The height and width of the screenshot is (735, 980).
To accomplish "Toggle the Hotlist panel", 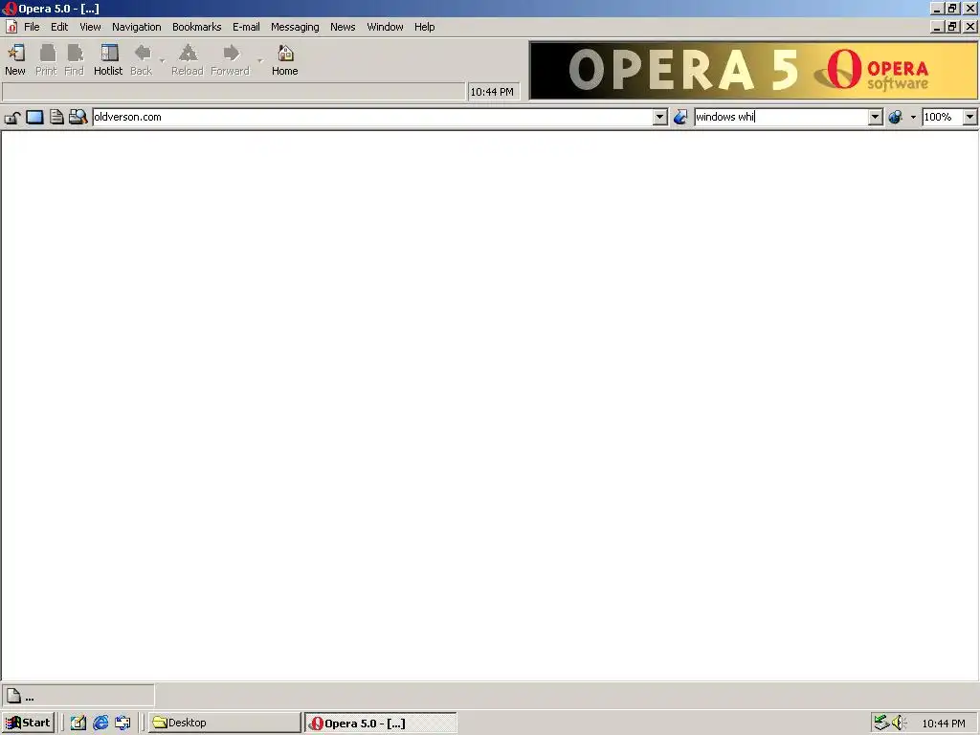I will point(108,60).
